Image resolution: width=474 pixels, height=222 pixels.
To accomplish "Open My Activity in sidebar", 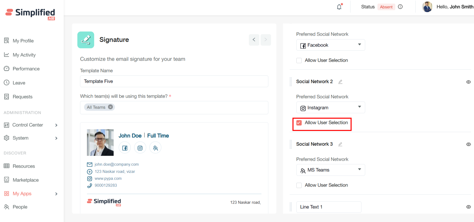I will pyautogui.click(x=24, y=55).
